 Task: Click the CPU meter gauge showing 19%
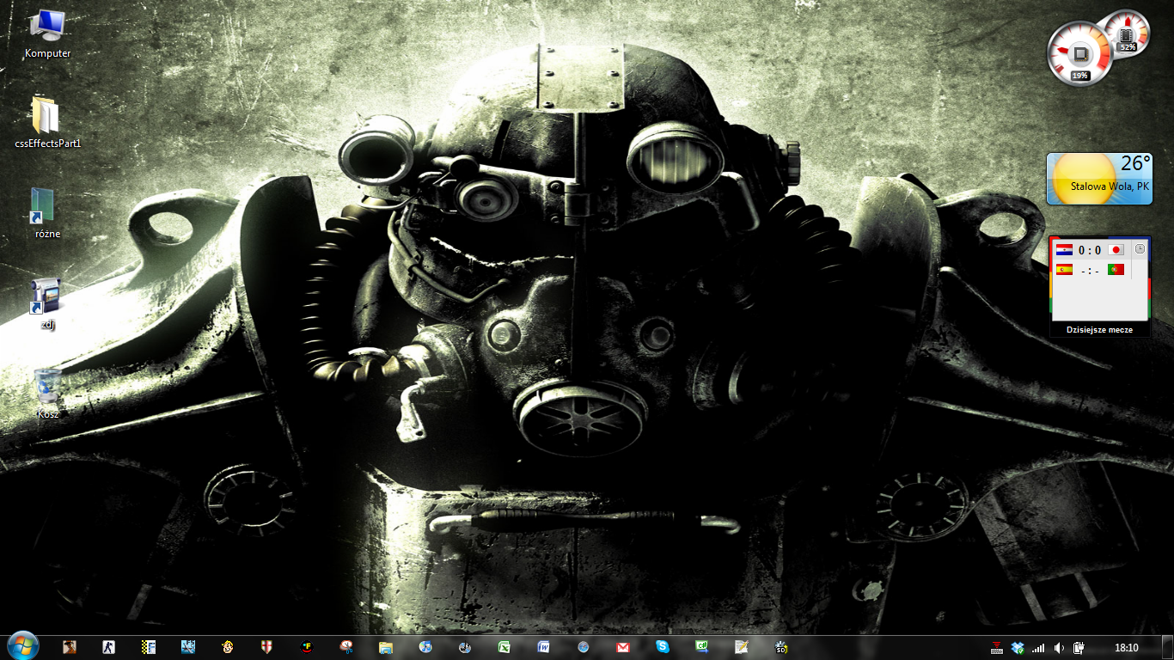tap(1080, 53)
